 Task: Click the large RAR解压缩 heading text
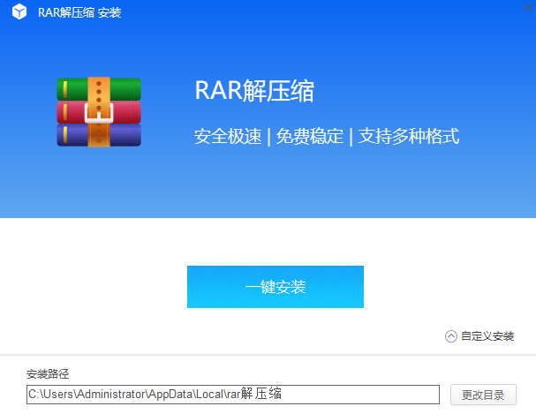tap(254, 91)
